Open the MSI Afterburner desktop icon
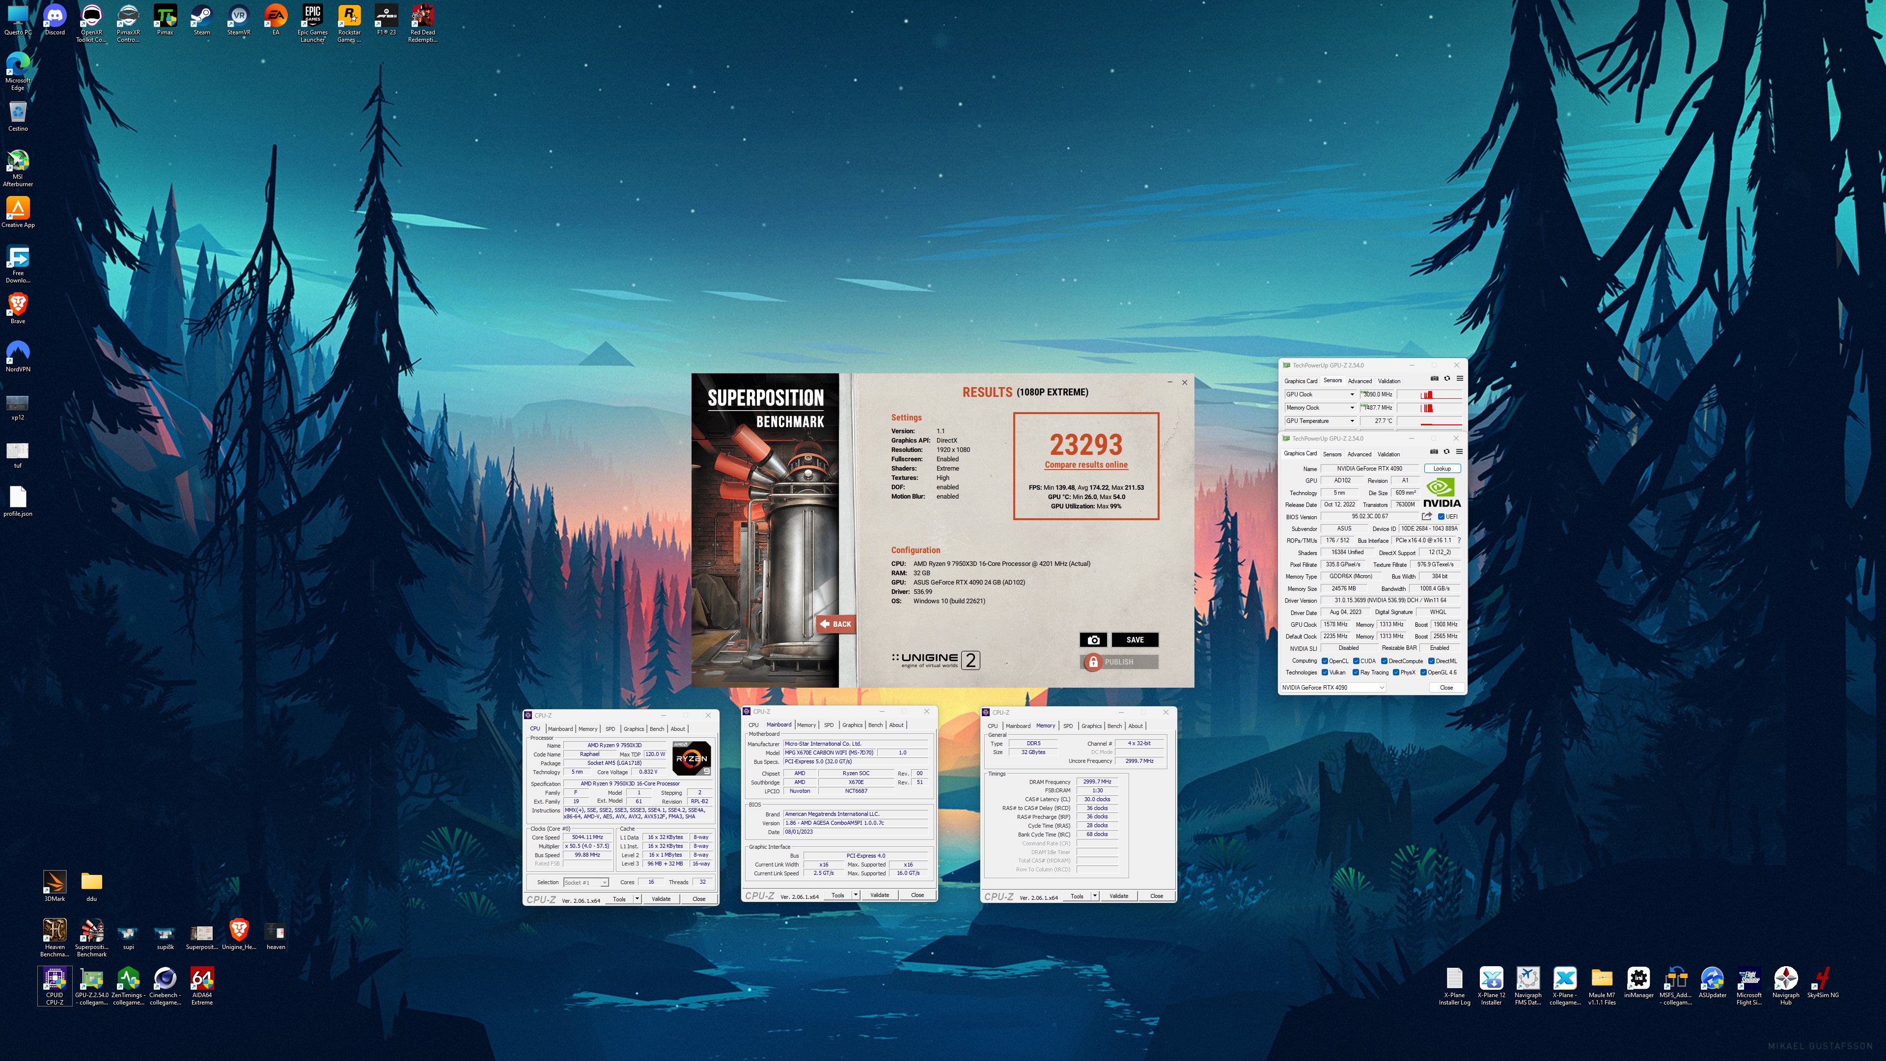1886x1061 pixels. [x=18, y=168]
